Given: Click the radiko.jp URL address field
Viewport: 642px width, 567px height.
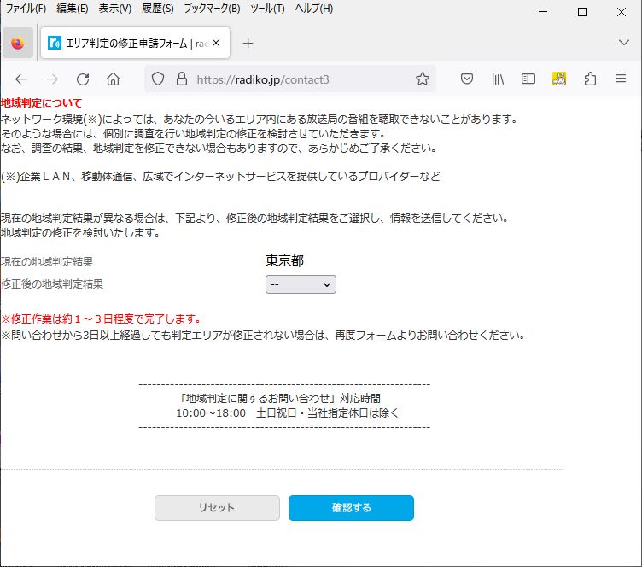Looking at the screenshot, I should 299,79.
